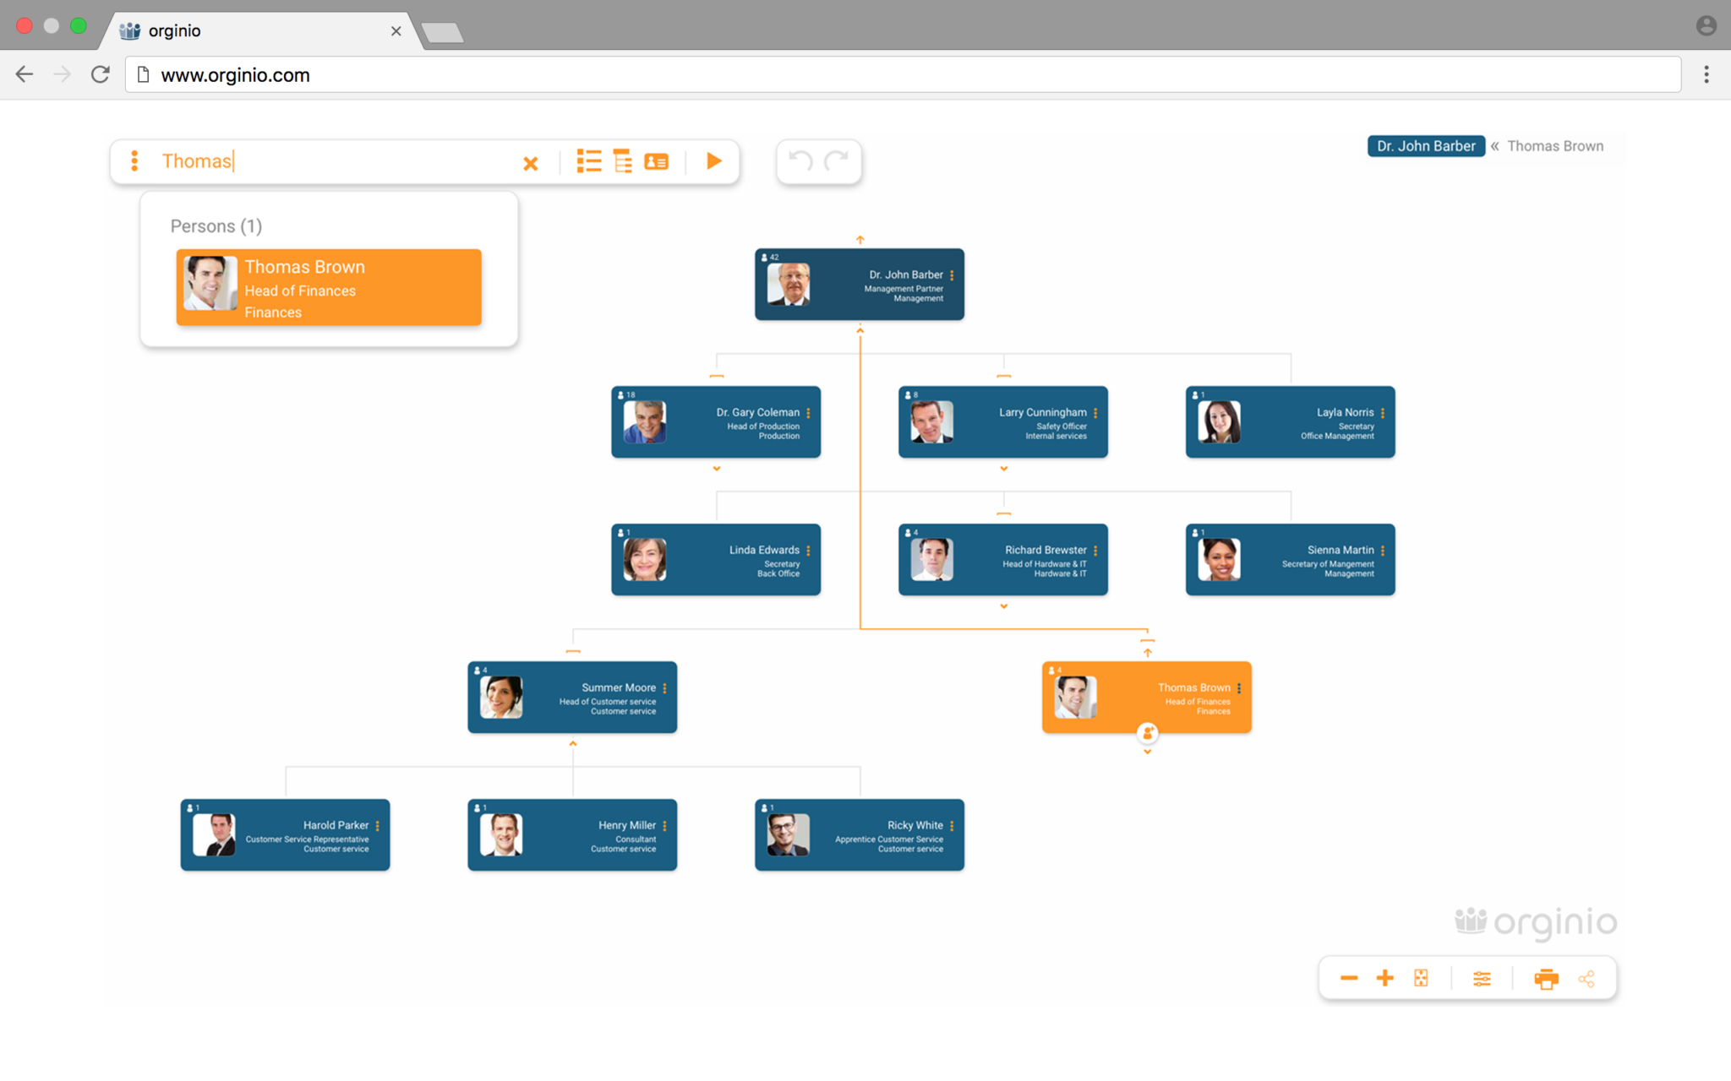Screen dimensions: 1731x1081
Task: Clear the Thomas search input field
Action: 530,162
